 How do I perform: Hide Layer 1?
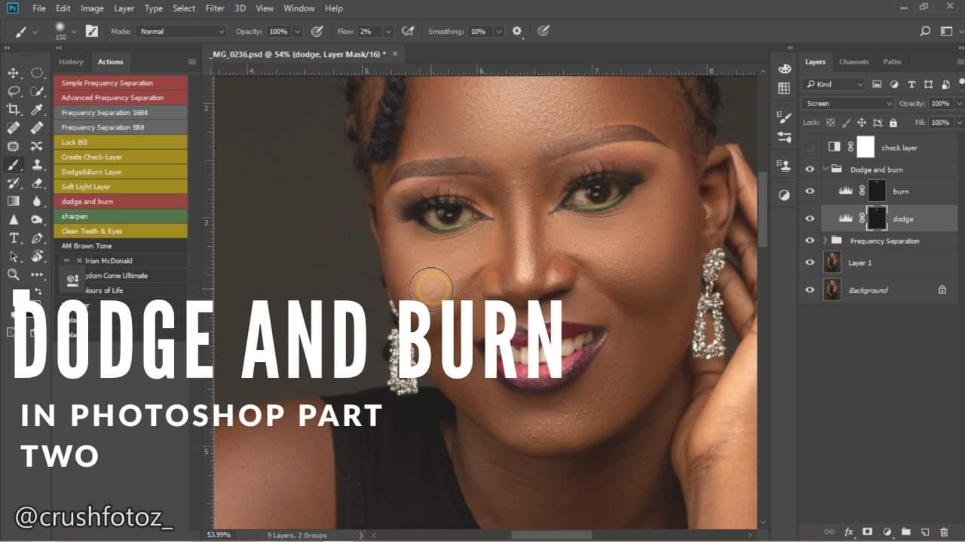[810, 263]
